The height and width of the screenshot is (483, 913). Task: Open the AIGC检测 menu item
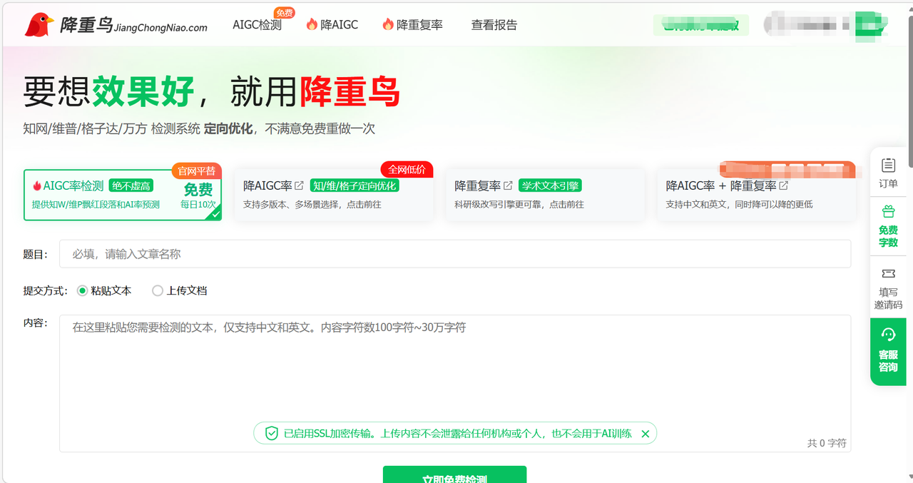coord(257,25)
